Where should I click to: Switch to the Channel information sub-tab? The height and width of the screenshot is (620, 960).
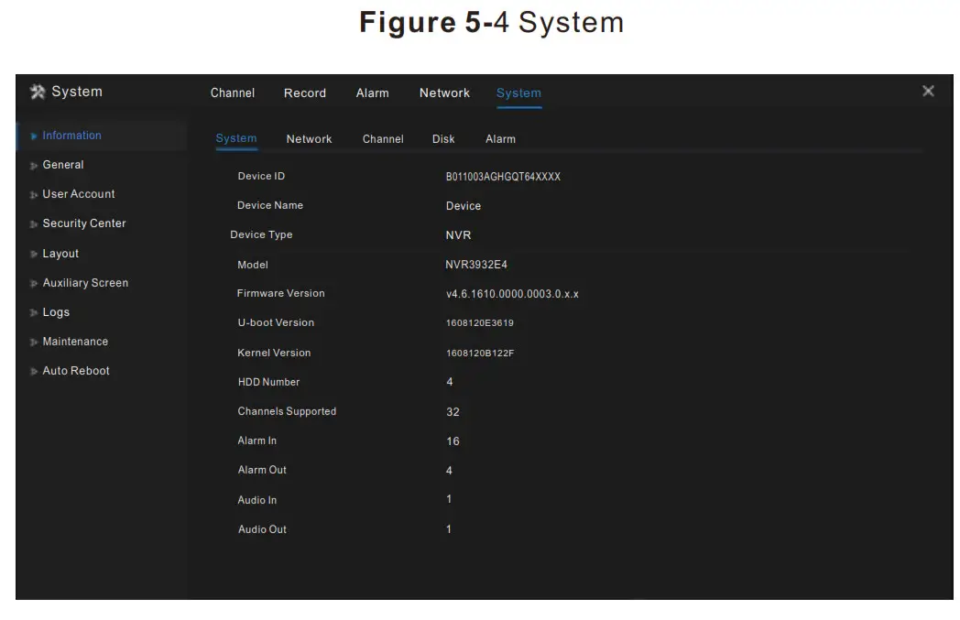383,138
